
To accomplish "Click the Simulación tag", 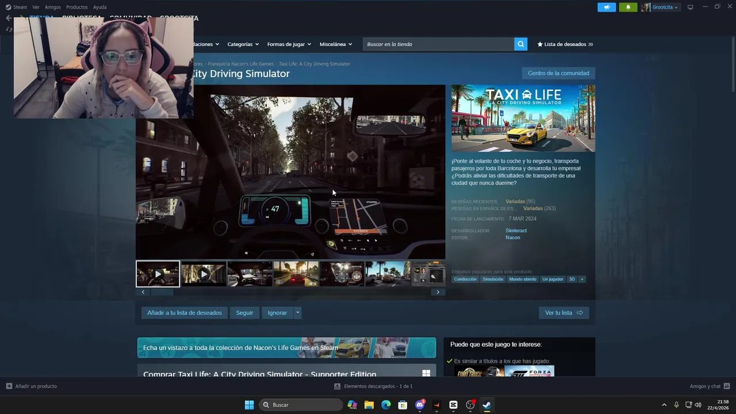I will click(x=493, y=279).
